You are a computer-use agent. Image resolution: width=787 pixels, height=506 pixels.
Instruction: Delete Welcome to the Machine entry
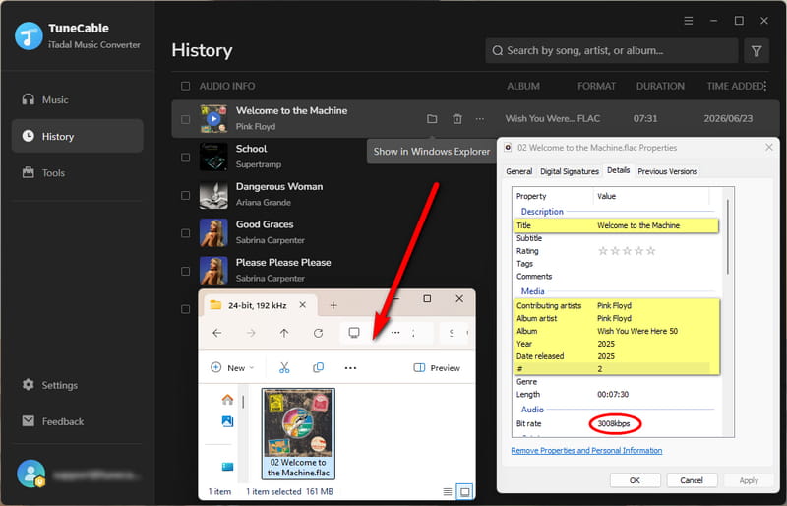(x=456, y=119)
